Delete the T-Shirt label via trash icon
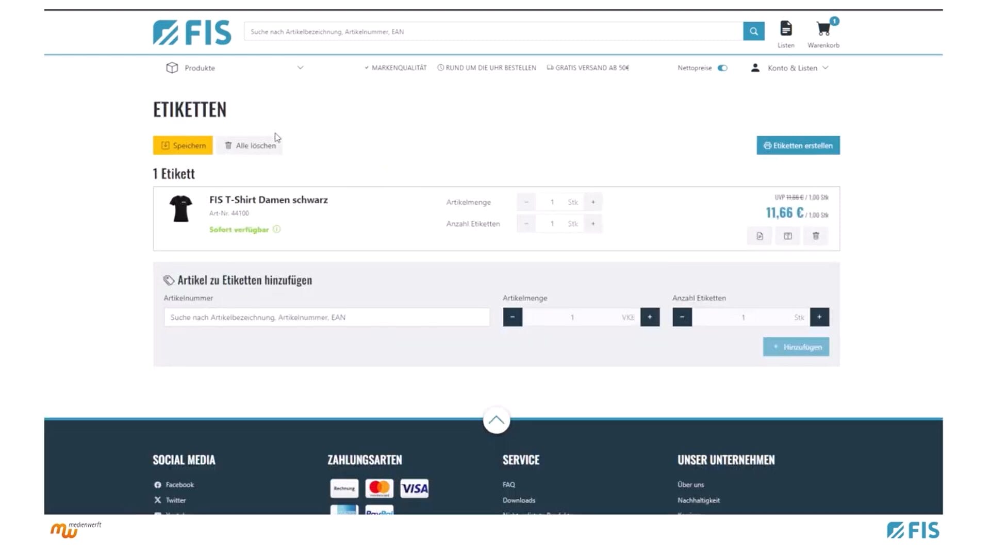This screenshot has height=557, width=990. click(816, 236)
